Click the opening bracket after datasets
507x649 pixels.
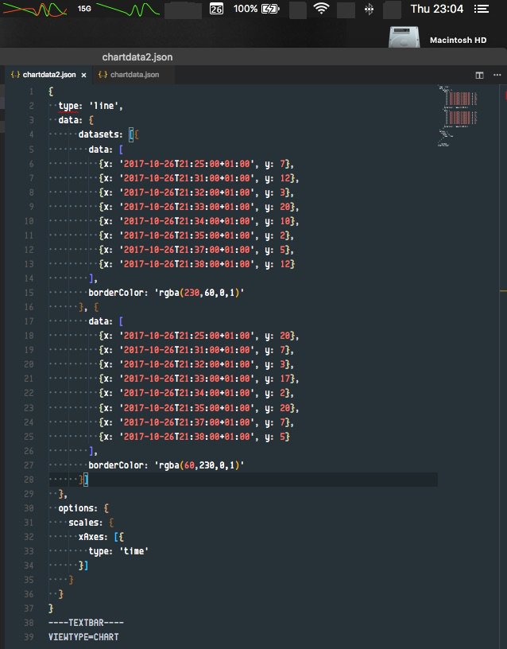pos(131,134)
